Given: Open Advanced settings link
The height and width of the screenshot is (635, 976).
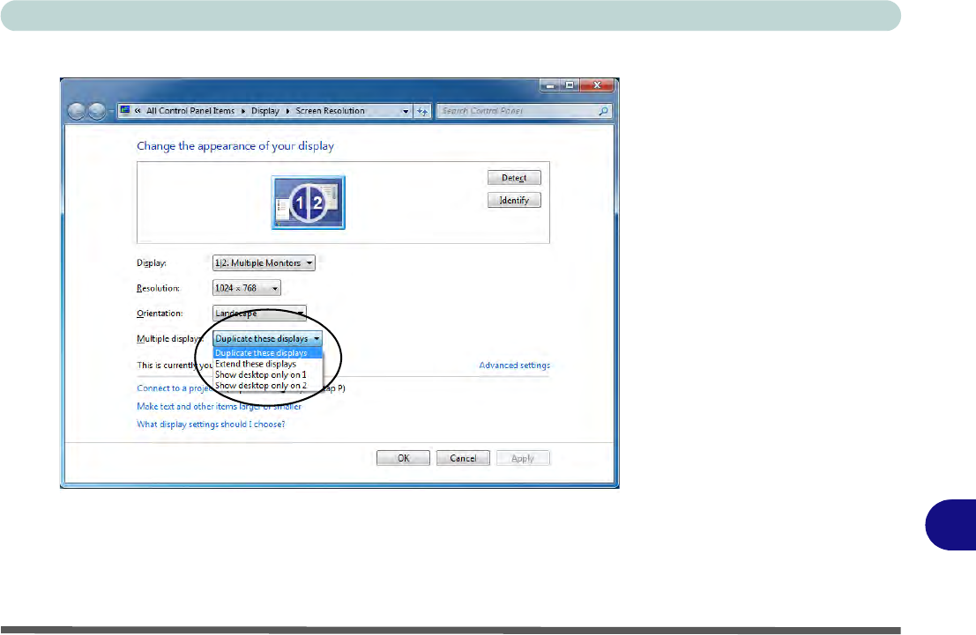Looking at the screenshot, I should (x=515, y=365).
